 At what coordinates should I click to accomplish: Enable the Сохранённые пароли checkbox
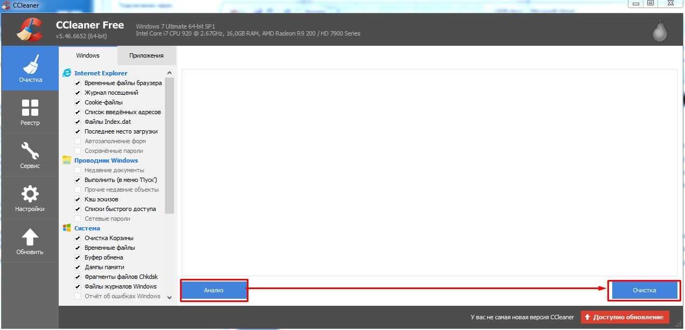[x=78, y=151]
